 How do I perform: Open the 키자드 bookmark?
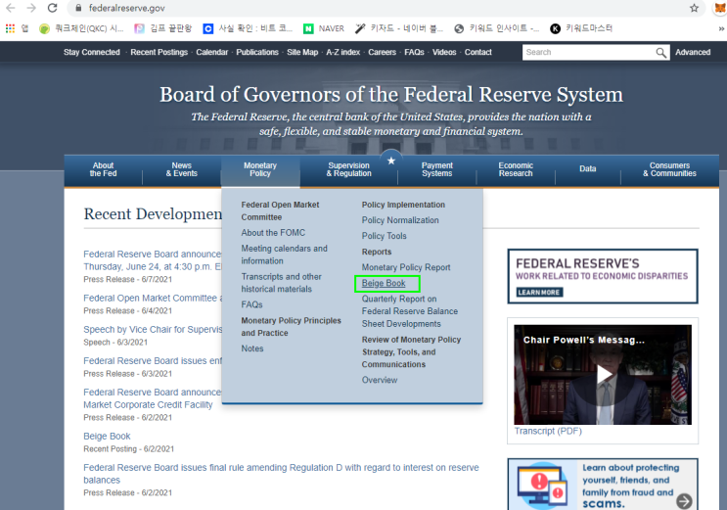coord(399,28)
